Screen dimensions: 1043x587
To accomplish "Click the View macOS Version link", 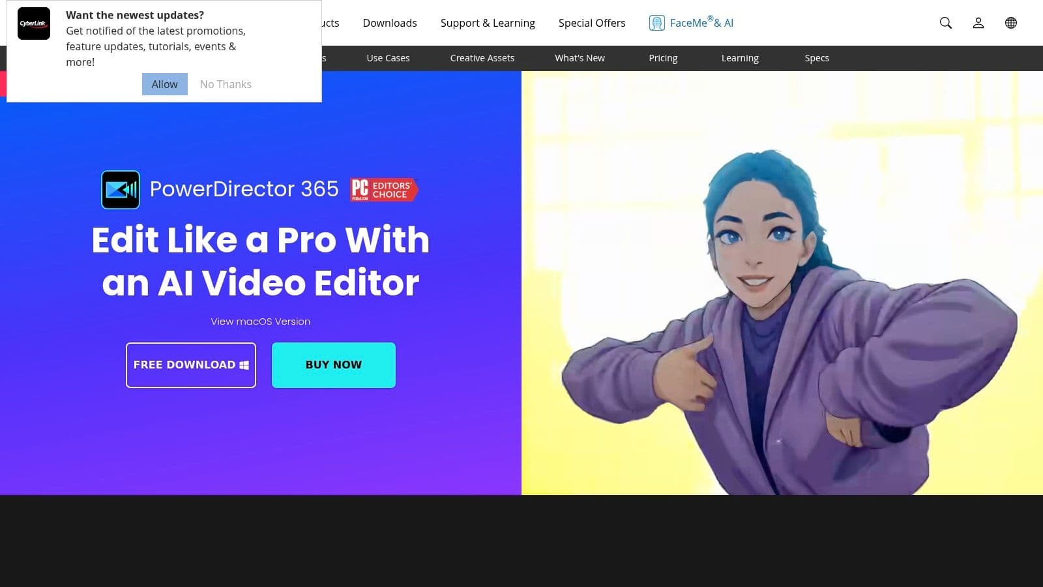I will [x=260, y=322].
